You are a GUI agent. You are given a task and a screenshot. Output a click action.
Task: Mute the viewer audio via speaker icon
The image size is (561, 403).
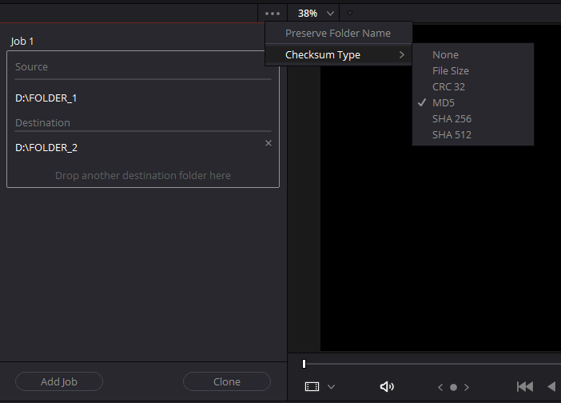387,386
